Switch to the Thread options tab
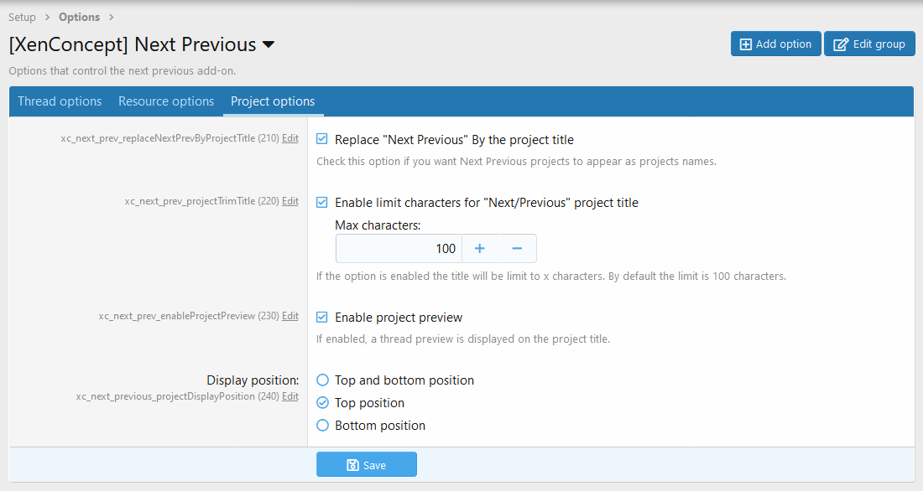Screen dimensions: 923x491 (60, 101)
